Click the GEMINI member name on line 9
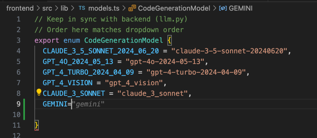 (55, 104)
